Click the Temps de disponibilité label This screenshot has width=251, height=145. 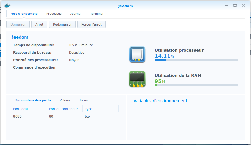(x=34, y=45)
